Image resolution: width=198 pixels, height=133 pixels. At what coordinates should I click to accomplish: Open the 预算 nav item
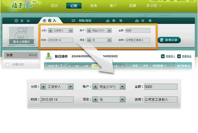pyautogui.click(x=133, y=6)
